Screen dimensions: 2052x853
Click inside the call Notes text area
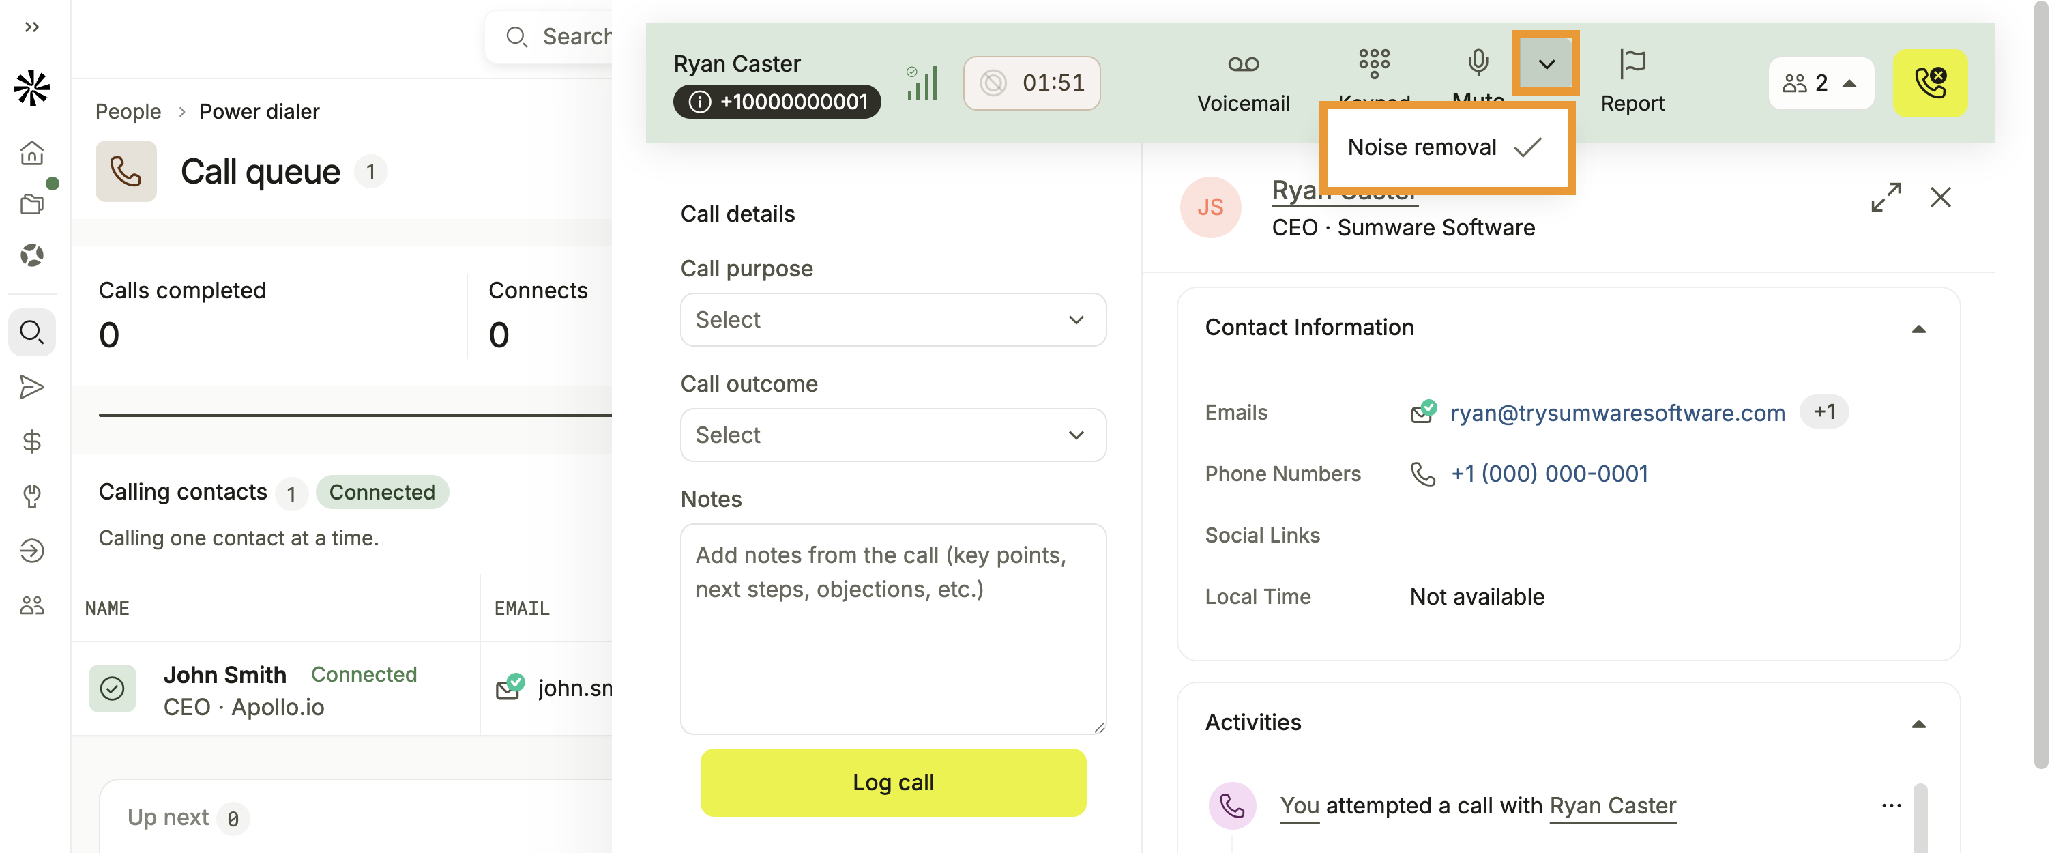coord(893,629)
